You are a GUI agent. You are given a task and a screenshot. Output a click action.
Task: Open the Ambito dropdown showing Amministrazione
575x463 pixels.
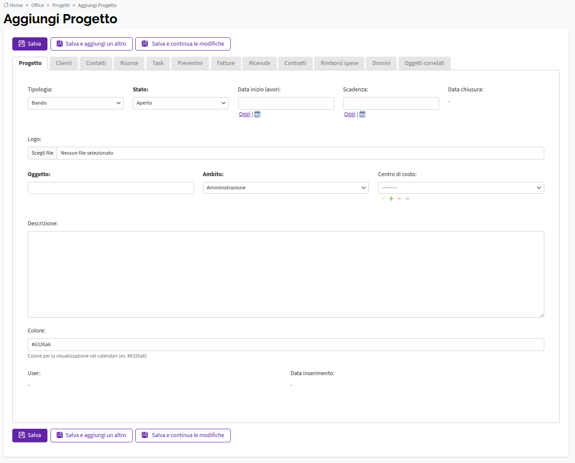pyautogui.click(x=286, y=188)
